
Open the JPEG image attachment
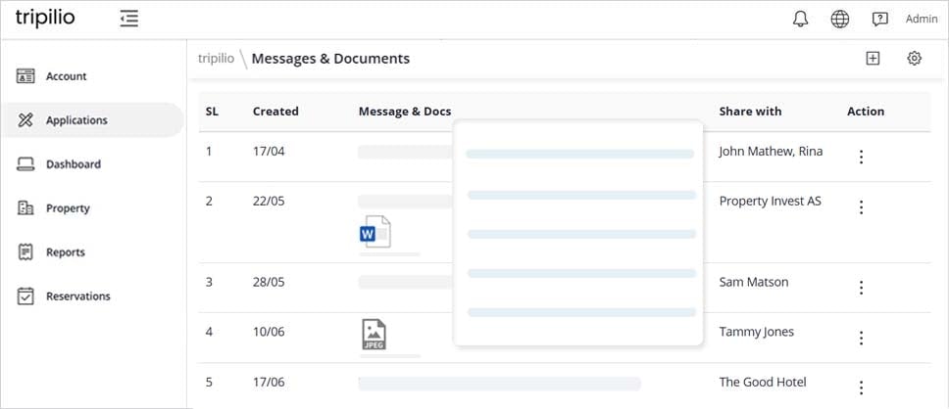pos(375,334)
